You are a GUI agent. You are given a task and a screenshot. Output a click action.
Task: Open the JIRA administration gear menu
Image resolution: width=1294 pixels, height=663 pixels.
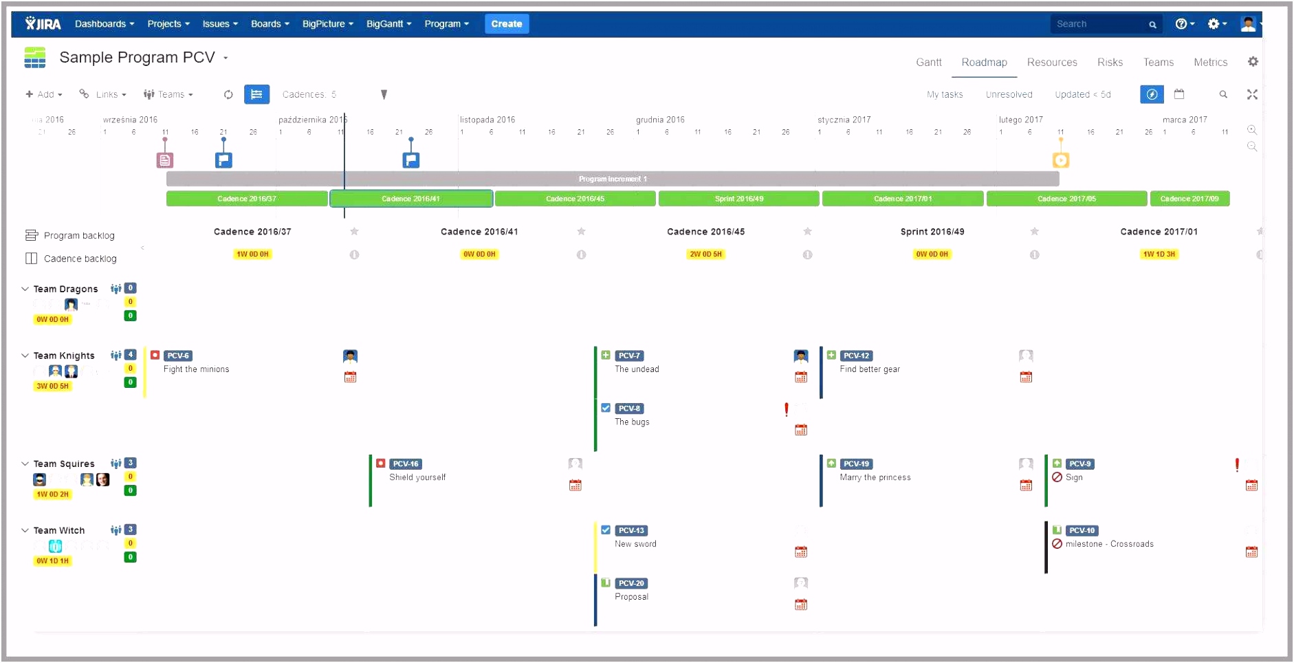(1216, 23)
